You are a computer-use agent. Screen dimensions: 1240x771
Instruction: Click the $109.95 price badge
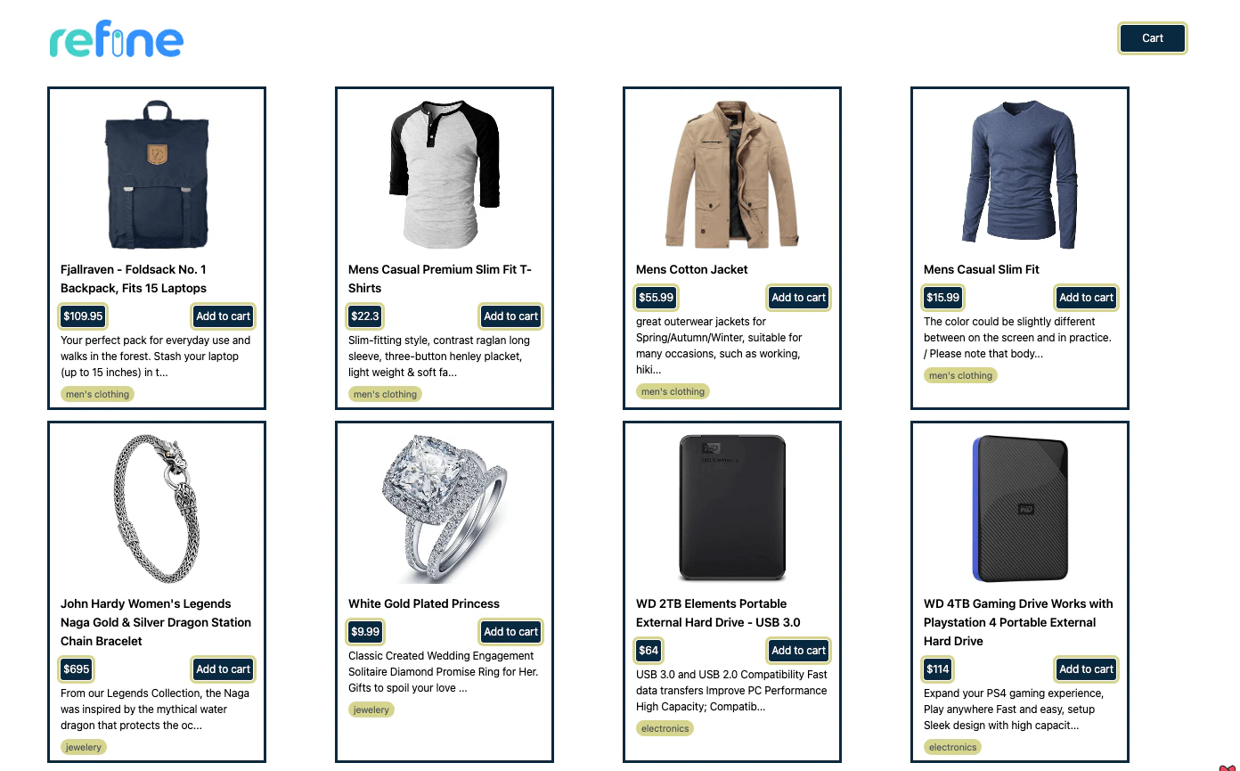(83, 316)
